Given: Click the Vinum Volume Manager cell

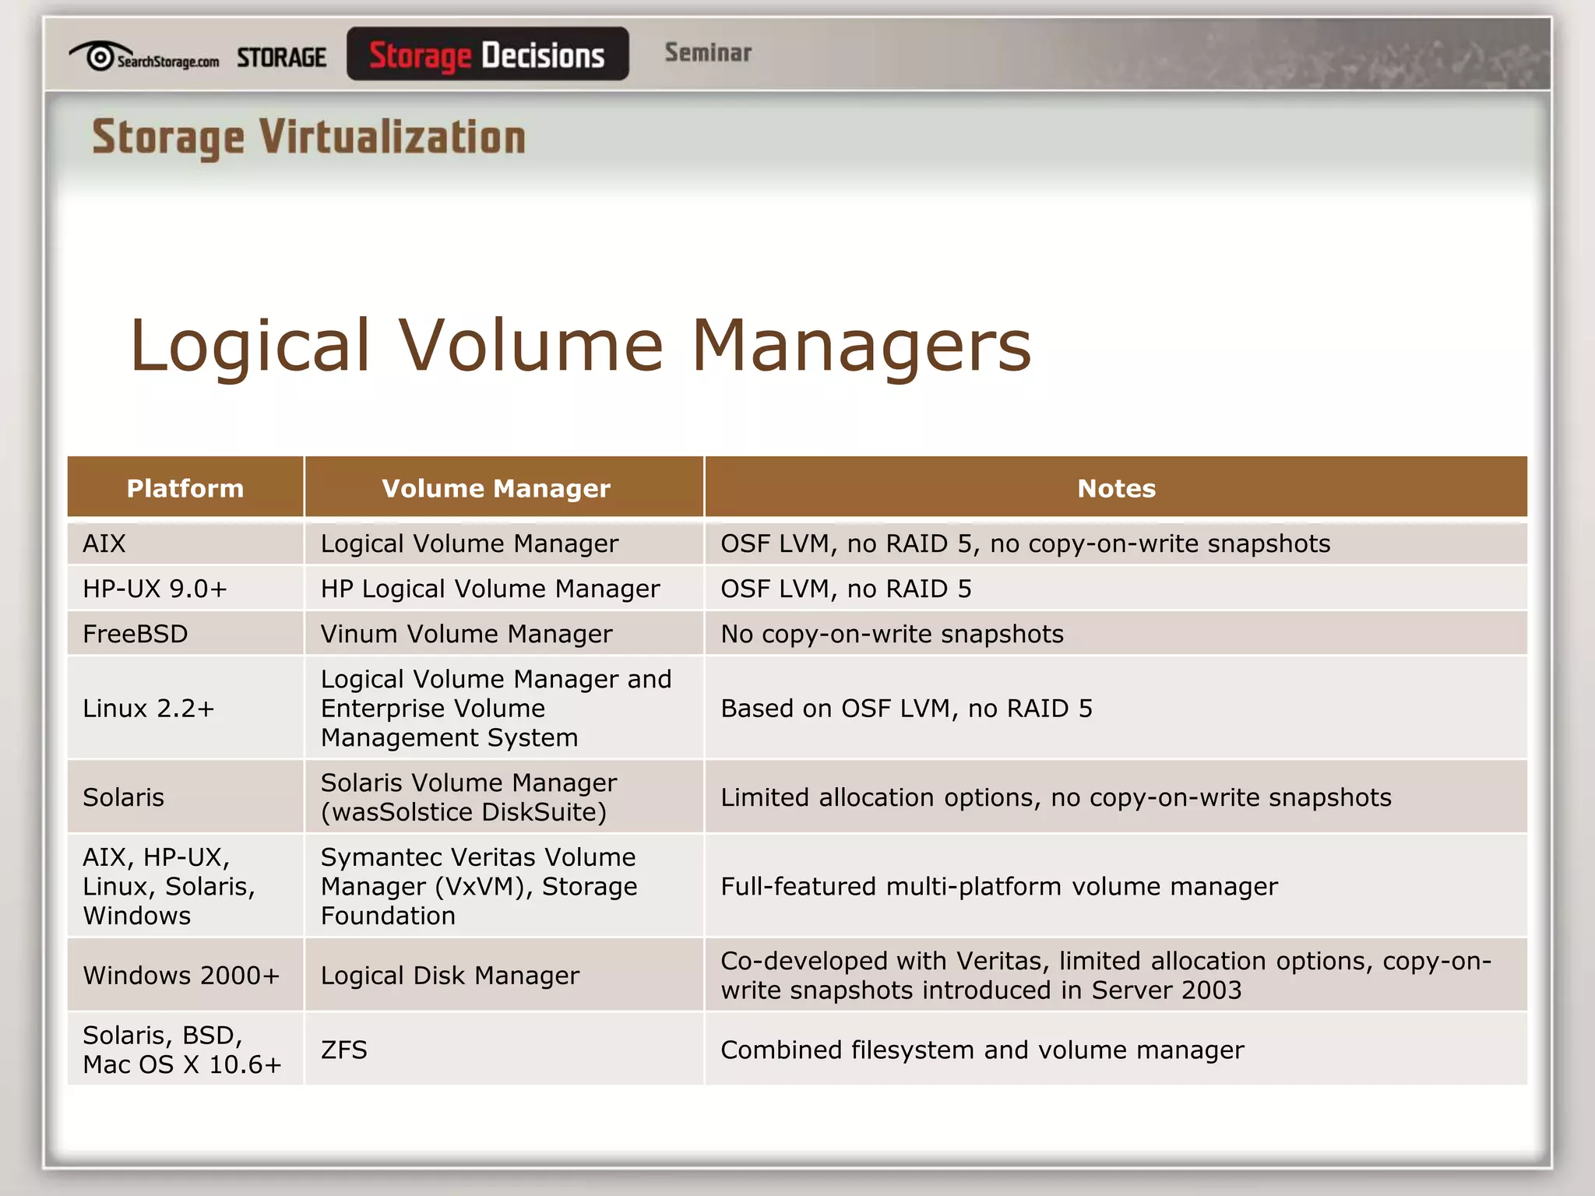Looking at the screenshot, I should (x=467, y=634).
